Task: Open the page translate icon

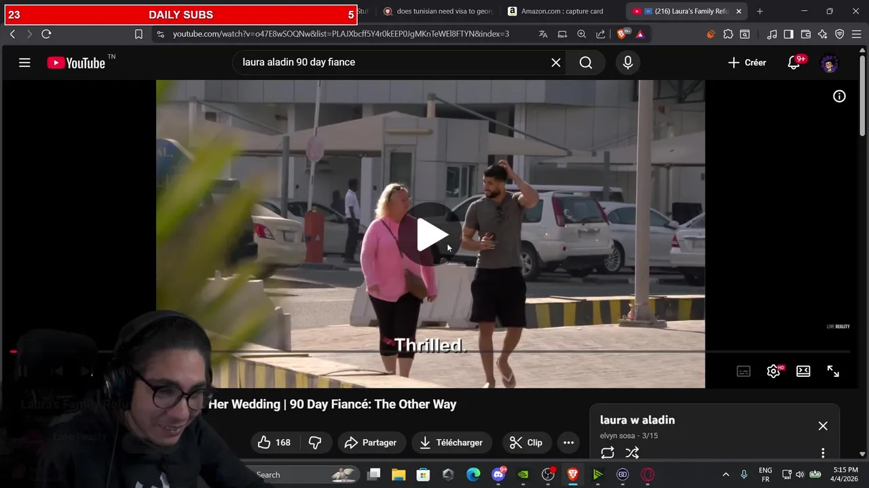Action: pos(543,34)
